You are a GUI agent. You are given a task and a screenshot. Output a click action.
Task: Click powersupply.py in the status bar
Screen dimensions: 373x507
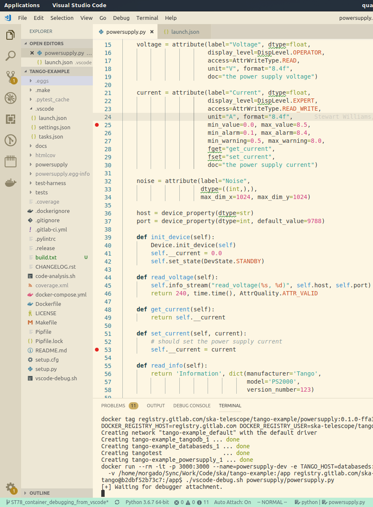[343, 502]
